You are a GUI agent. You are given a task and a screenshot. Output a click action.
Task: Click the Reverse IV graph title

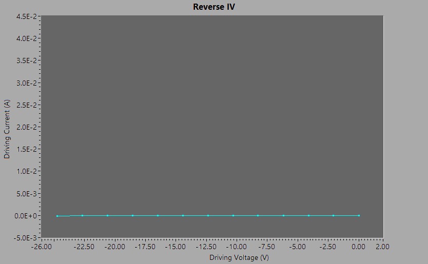tap(214, 7)
